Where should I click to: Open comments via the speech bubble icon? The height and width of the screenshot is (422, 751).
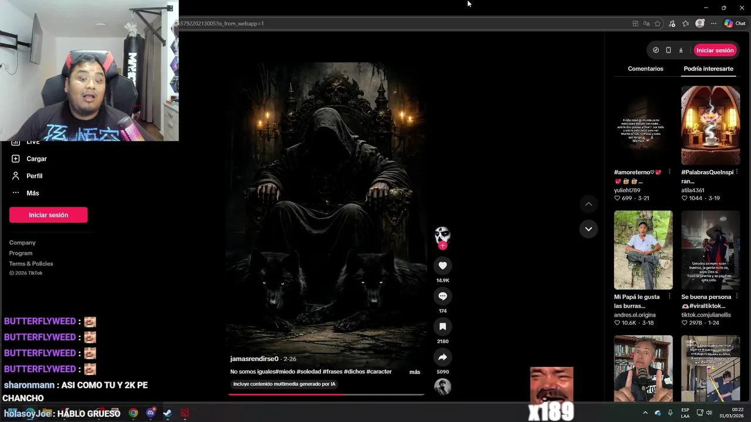pyautogui.click(x=442, y=296)
